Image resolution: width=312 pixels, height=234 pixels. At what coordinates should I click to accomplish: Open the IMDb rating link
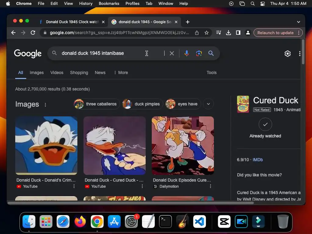(x=258, y=160)
